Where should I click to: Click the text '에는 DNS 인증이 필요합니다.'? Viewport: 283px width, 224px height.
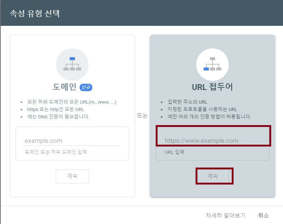58,117
